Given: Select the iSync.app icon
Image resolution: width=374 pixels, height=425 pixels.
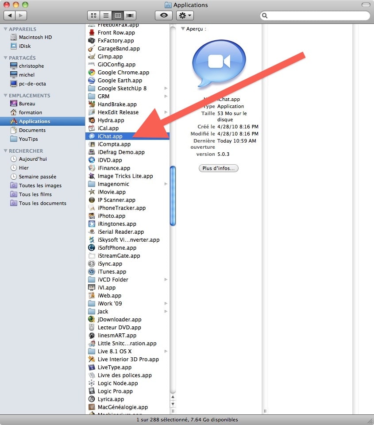Looking at the screenshot, I should point(92,263).
